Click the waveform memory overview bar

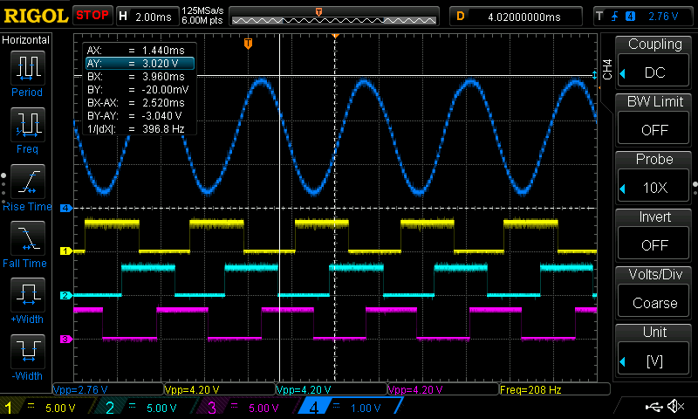(x=334, y=17)
